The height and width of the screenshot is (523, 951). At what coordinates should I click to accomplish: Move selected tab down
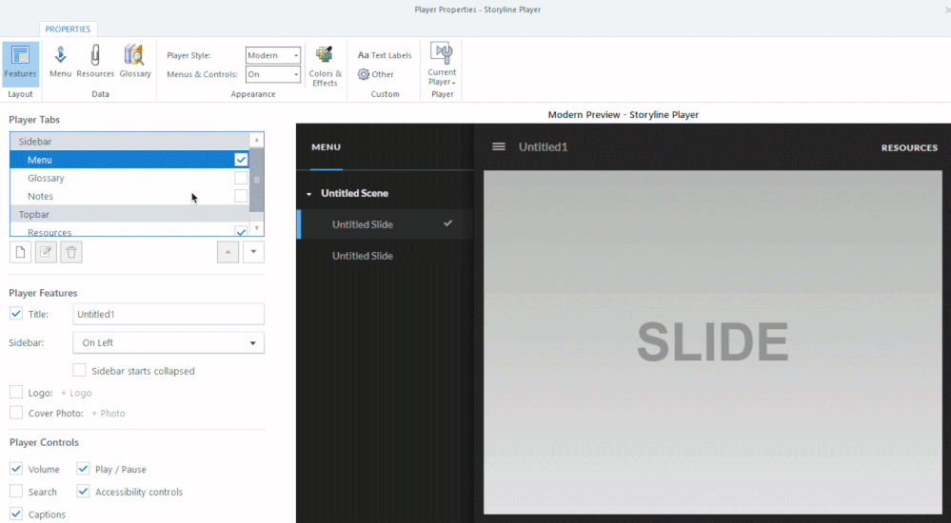coord(253,252)
